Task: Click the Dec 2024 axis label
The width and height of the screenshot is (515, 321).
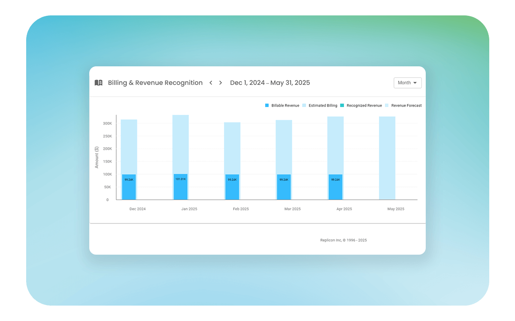Action: coord(137,209)
